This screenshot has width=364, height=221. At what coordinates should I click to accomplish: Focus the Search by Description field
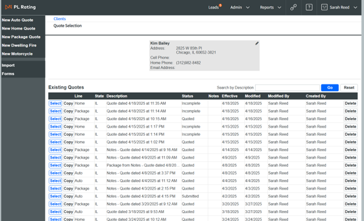click(287, 88)
